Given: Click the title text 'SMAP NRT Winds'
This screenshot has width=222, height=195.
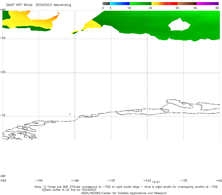Looking at the screenshot, I should pos(19,5).
